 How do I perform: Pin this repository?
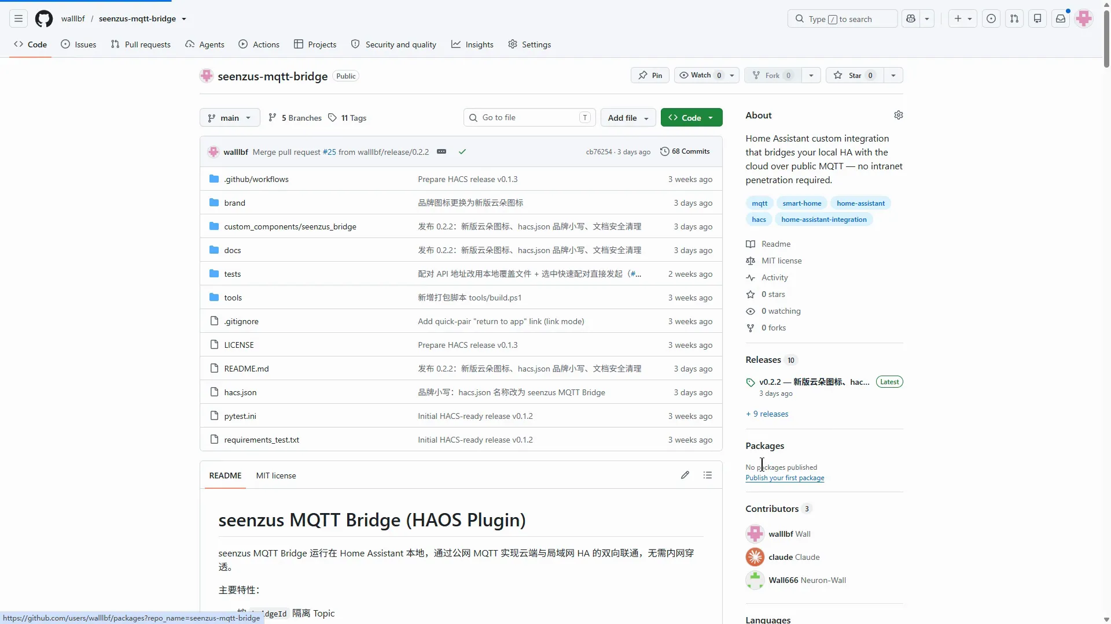(x=650, y=75)
